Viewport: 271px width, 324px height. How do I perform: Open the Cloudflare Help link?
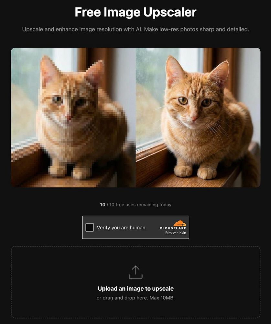182,232
